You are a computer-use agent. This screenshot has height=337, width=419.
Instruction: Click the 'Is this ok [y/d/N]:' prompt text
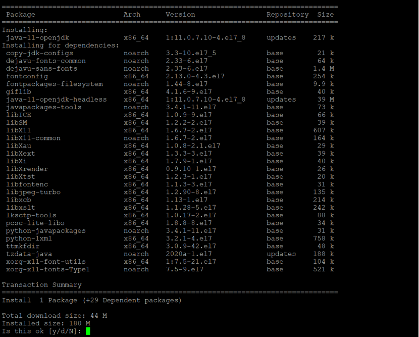click(x=41, y=331)
